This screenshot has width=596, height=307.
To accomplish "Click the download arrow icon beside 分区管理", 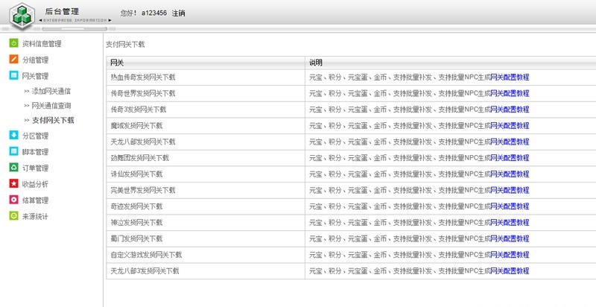I will tap(14, 136).
